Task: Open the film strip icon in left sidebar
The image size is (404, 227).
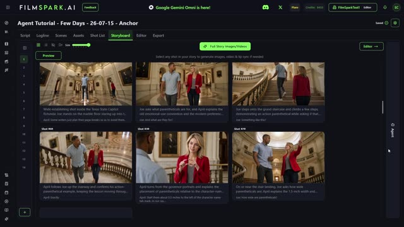Action: tap(6, 44)
